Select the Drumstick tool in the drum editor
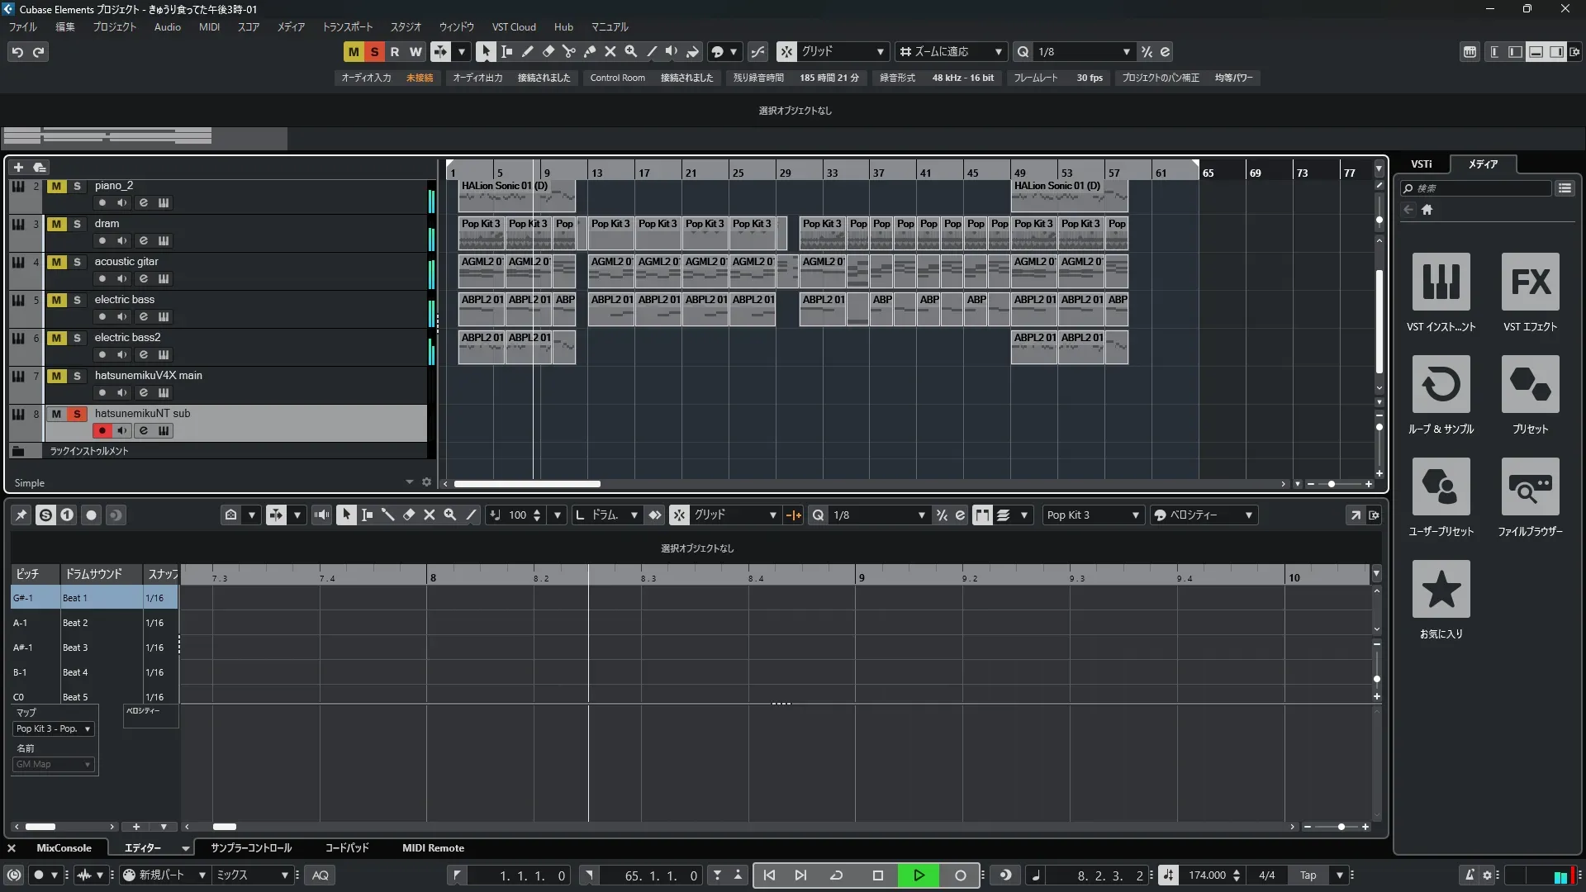The width and height of the screenshot is (1586, 892). coord(387,515)
